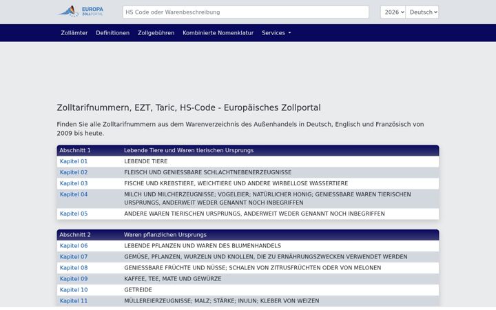Viewport: 496px width, 310px height.
Task: Open the Zollgebühren menu item
Action: 156,33
